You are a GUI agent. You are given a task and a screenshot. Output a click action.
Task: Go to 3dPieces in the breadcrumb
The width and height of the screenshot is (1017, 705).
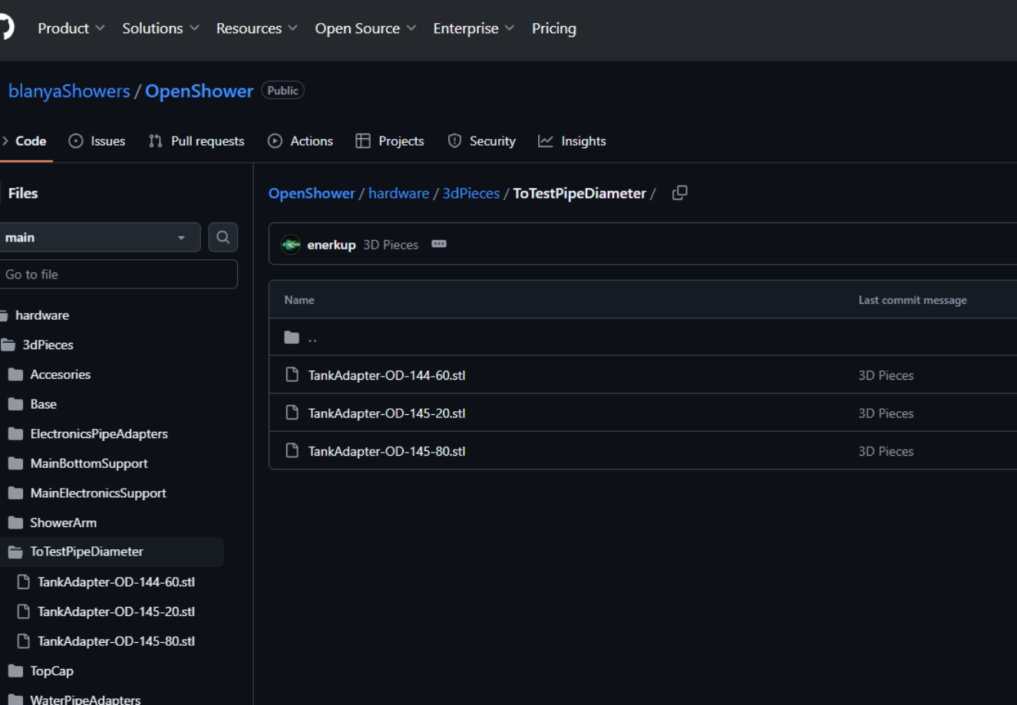(471, 193)
